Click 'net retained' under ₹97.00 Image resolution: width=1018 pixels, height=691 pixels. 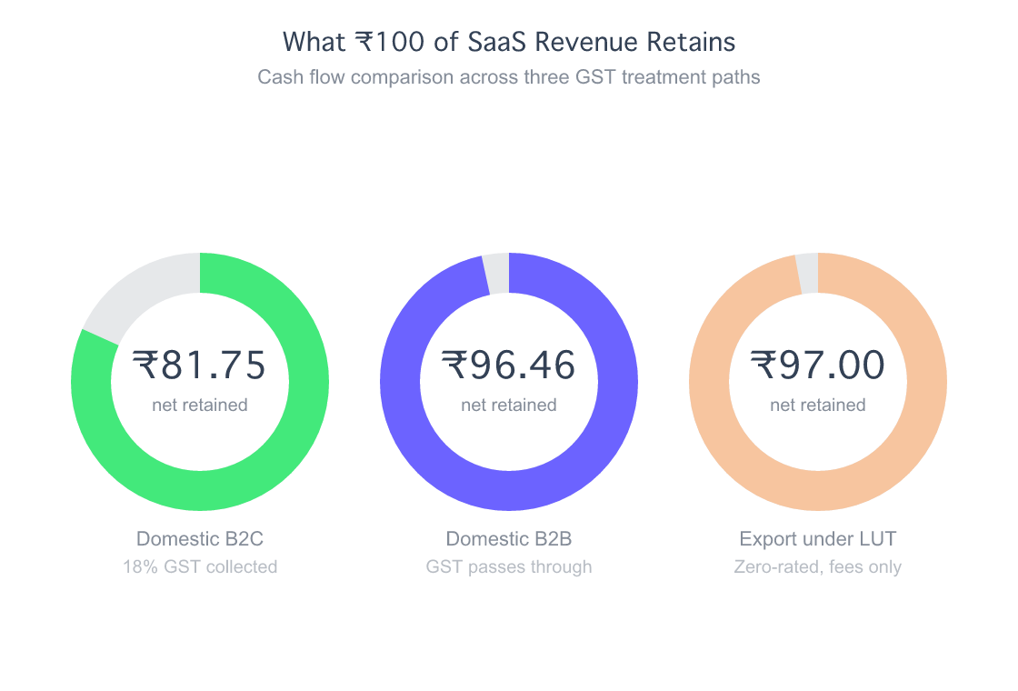point(818,406)
